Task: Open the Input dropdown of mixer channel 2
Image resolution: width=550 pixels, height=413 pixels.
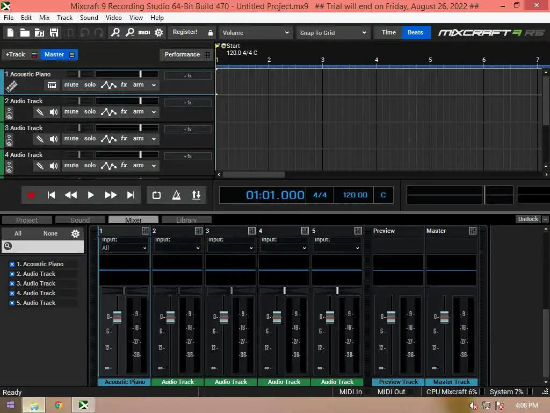Action: 177,248
